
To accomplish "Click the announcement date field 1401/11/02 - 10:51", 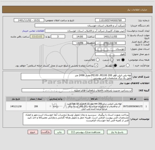I will click(29, 20).
